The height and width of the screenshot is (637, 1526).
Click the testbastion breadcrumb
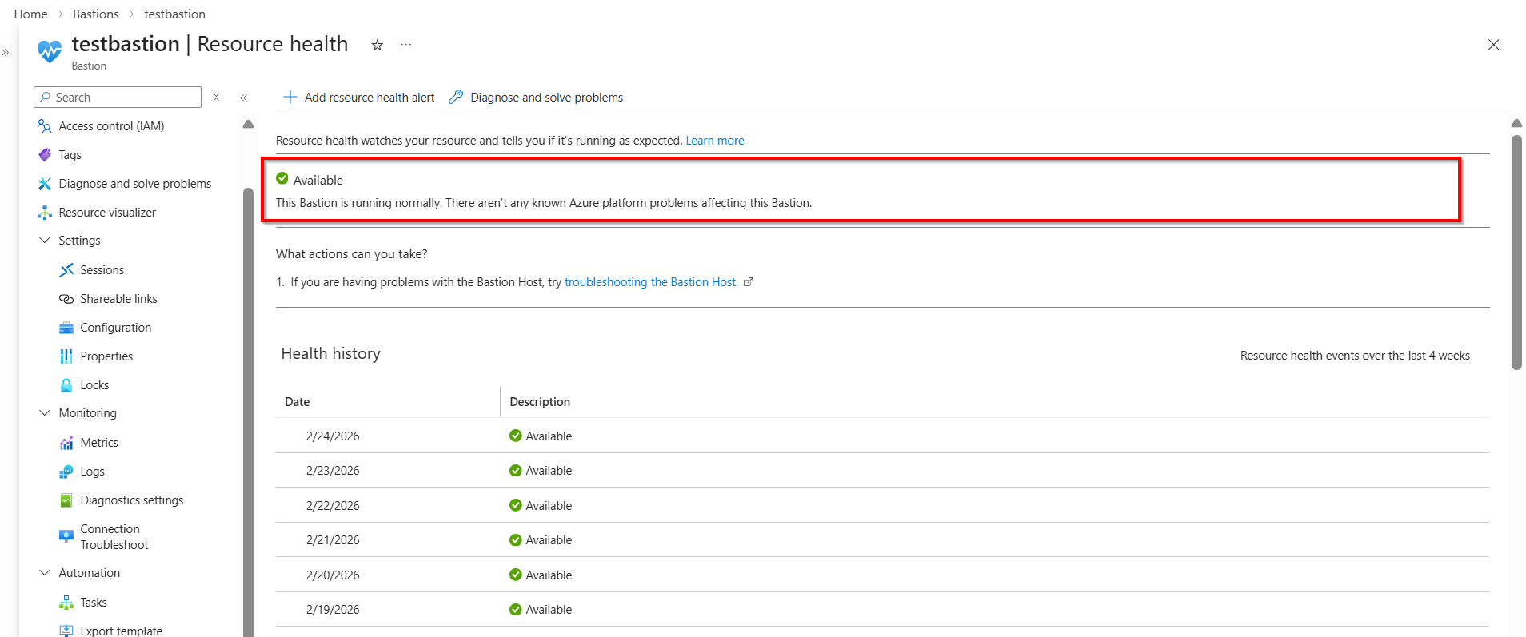coord(175,14)
